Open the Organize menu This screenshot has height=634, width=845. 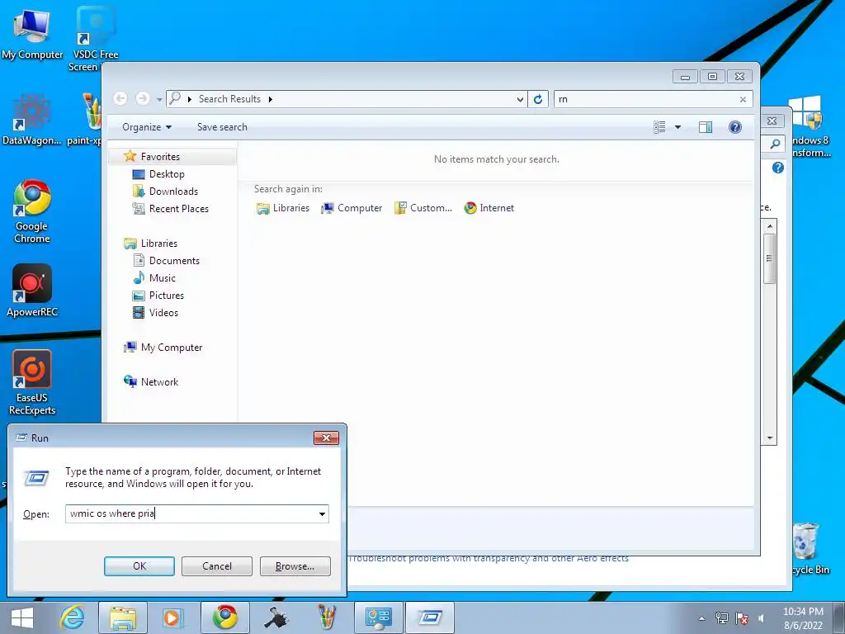[147, 127]
